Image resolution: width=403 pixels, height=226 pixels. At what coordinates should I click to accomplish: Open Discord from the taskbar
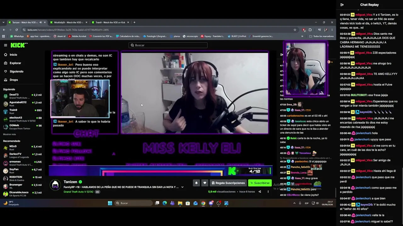point(211,203)
